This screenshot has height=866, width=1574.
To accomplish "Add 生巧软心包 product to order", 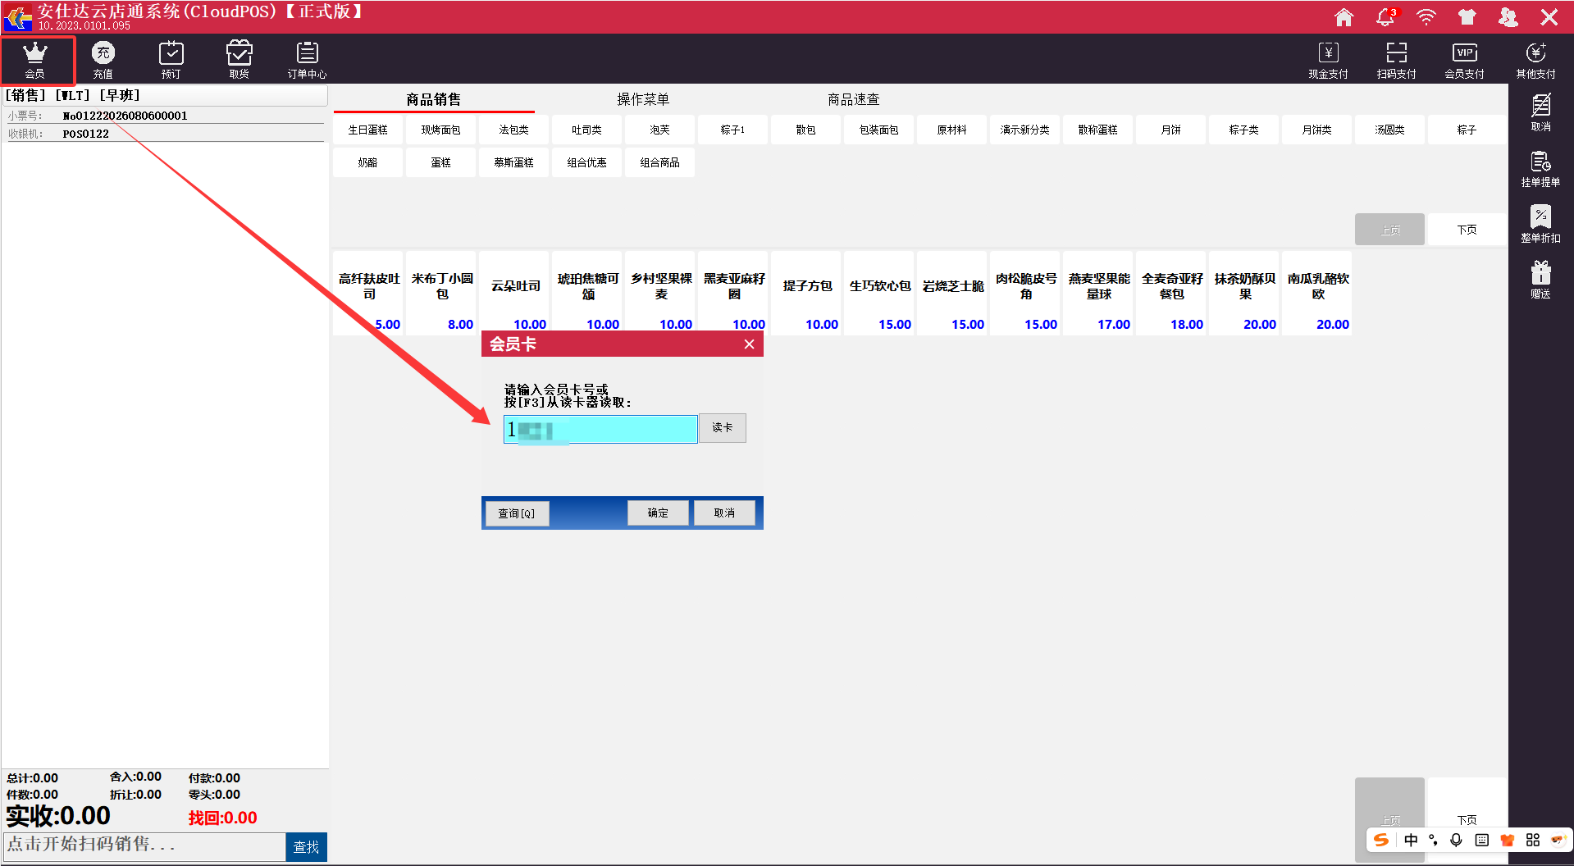I will click(879, 294).
